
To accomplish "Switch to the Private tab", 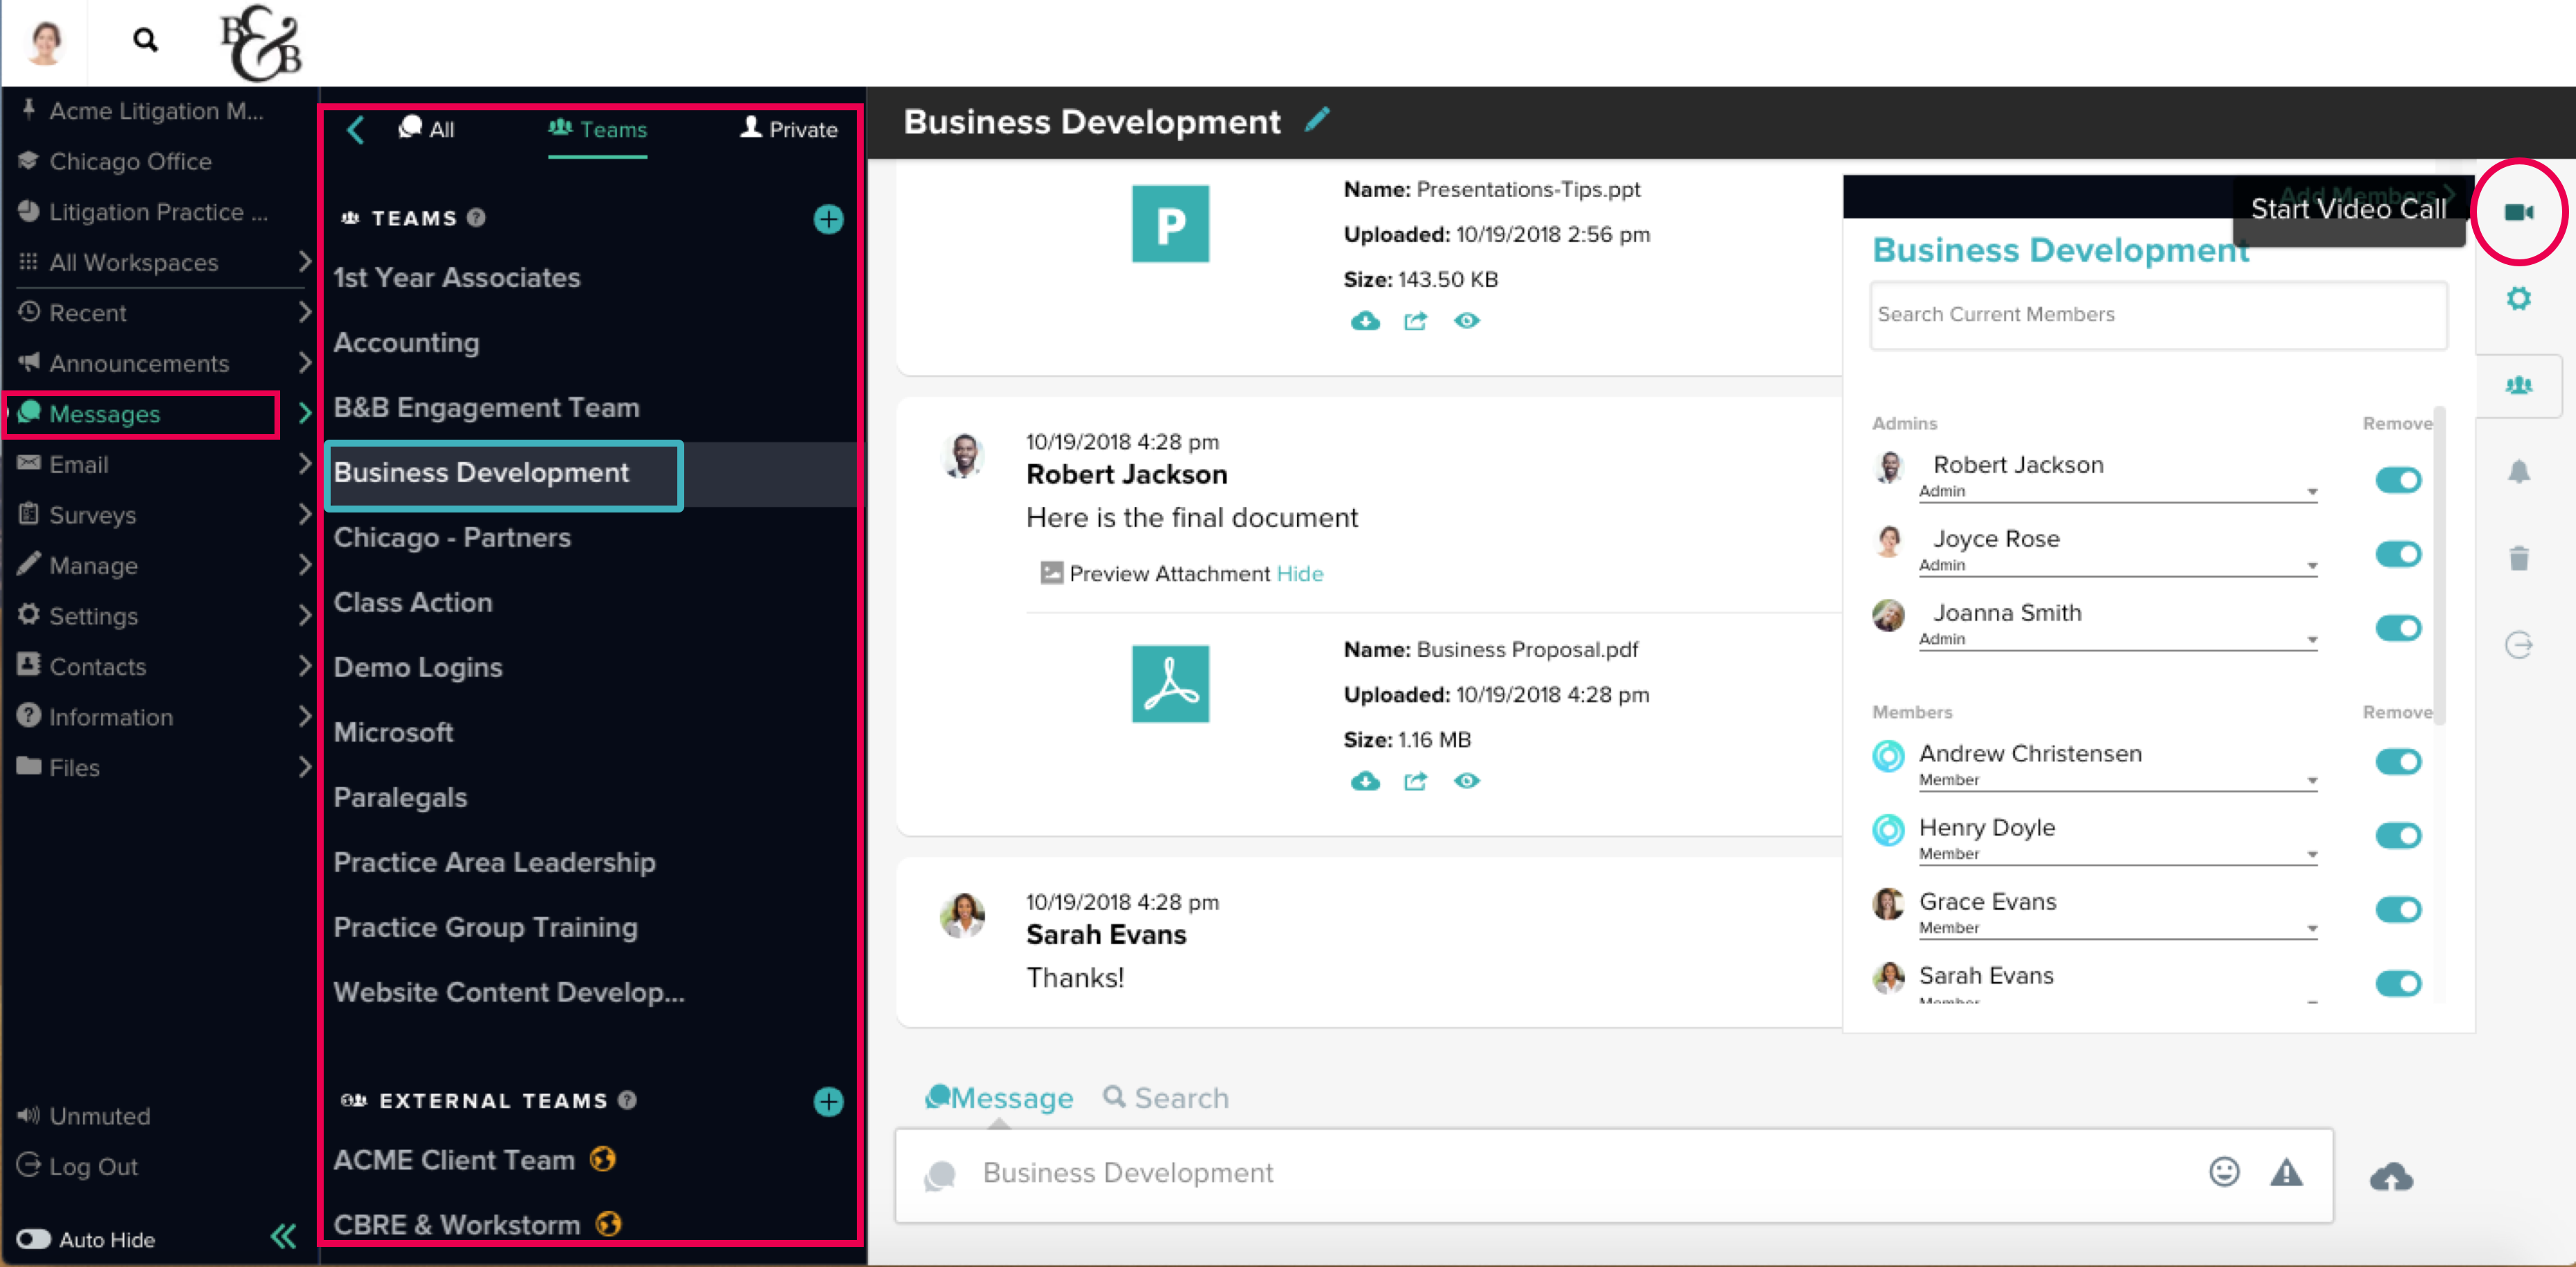I will pyautogui.click(x=788, y=129).
